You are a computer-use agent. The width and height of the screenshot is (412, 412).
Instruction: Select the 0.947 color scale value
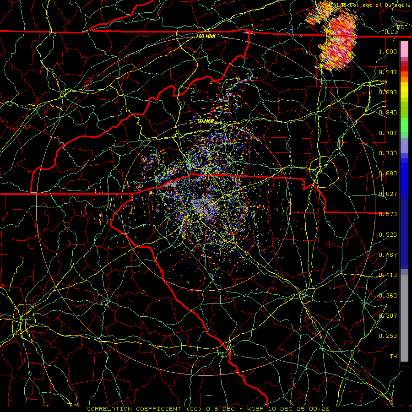pos(388,72)
